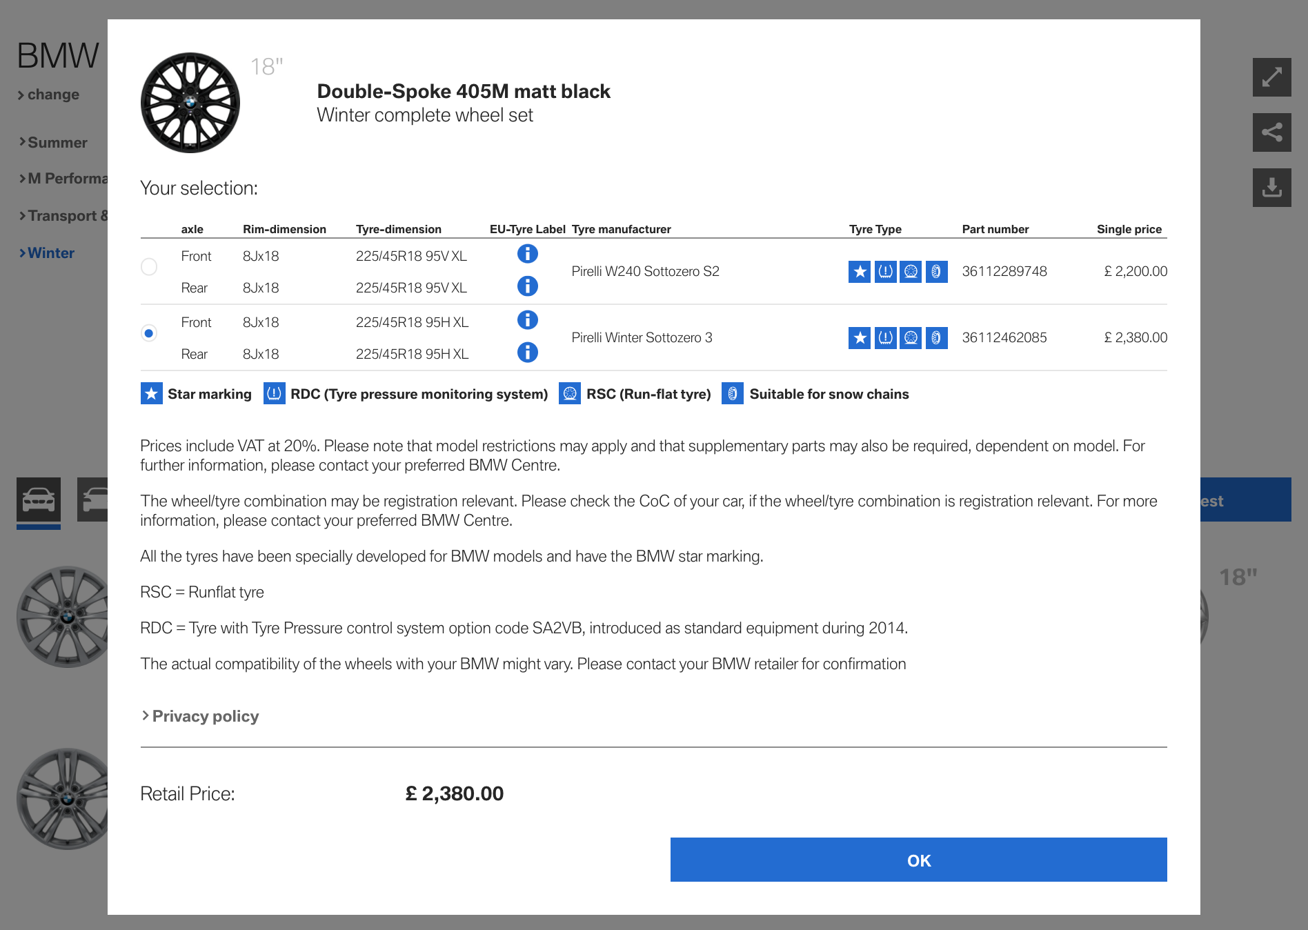This screenshot has width=1308, height=930.
Task: Click the download icon
Action: point(1272,188)
